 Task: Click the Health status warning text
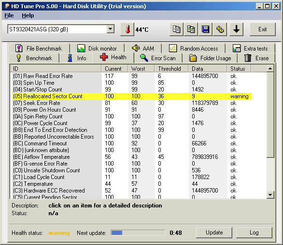click(x=59, y=233)
